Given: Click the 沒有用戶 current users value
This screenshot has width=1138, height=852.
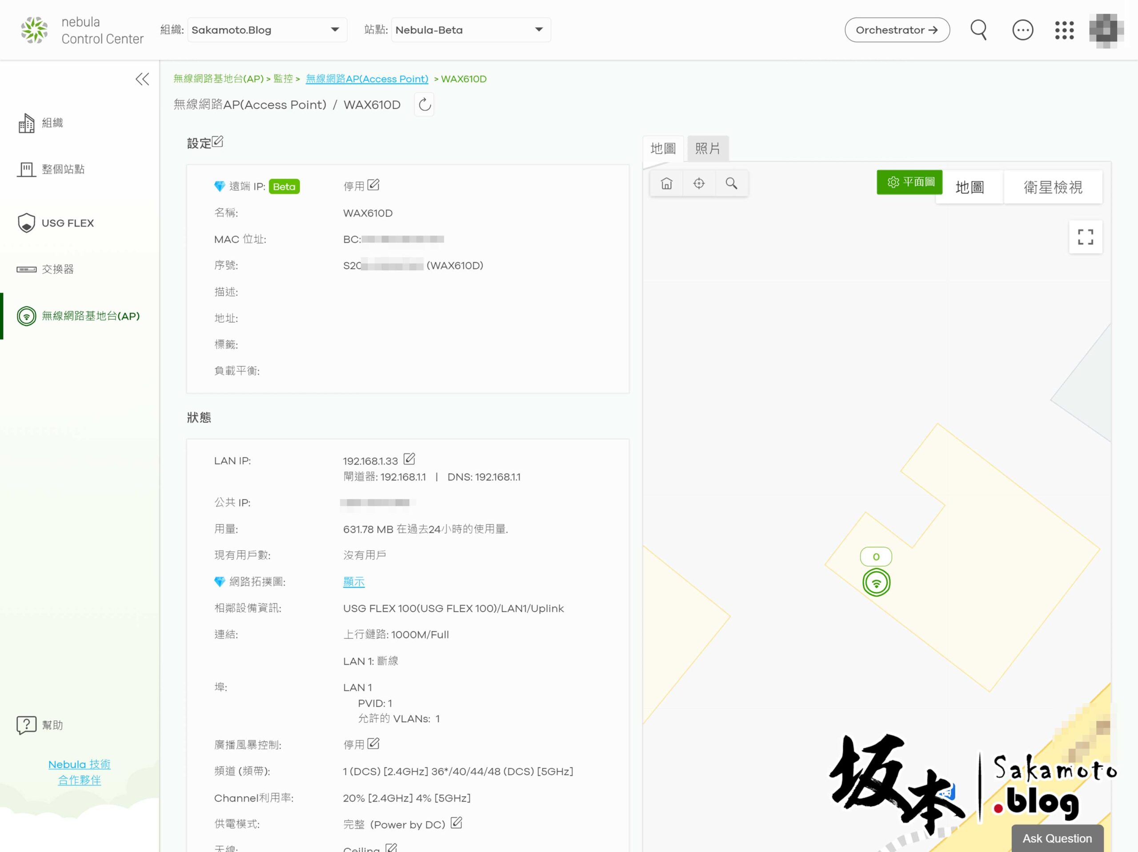Looking at the screenshot, I should point(365,555).
